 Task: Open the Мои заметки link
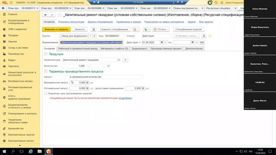pos(206,22)
